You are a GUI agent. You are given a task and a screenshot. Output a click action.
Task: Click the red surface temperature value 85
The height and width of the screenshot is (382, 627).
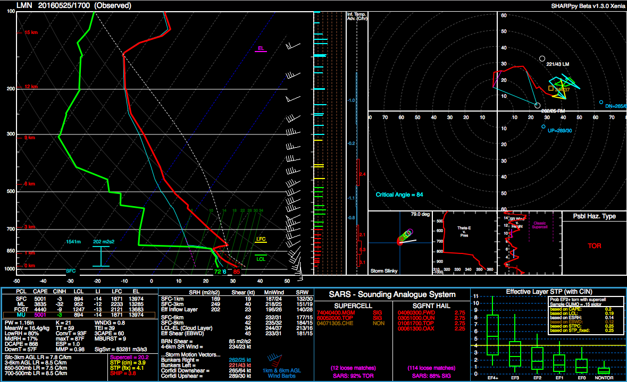coord(237,271)
